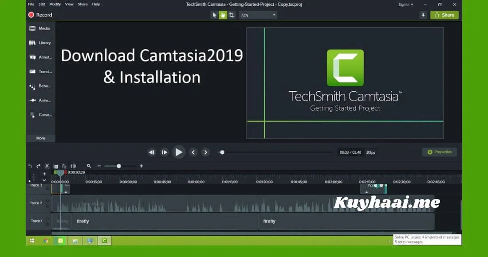
Task: Toggle the Track 3 lock icon
Action: (x=47, y=188)
